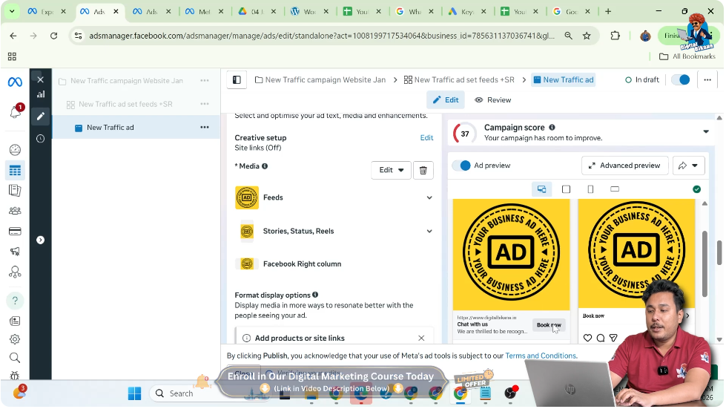Viewport: 726px width, 409px height.
Task: Select the vertical story preview icon
Action: click(x=590, y=189)
